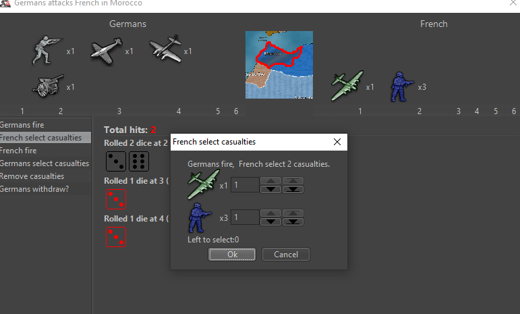520x314 pixels.
Task: Decrease bomber casualty count by one
Action: point(270,189)
